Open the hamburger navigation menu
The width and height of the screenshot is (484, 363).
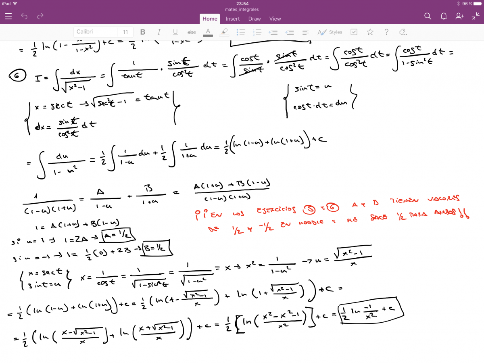(8, 16)
